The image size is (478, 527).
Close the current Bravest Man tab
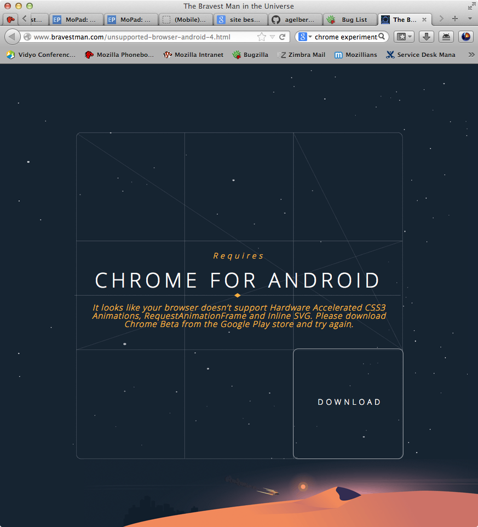click(424, 20)
